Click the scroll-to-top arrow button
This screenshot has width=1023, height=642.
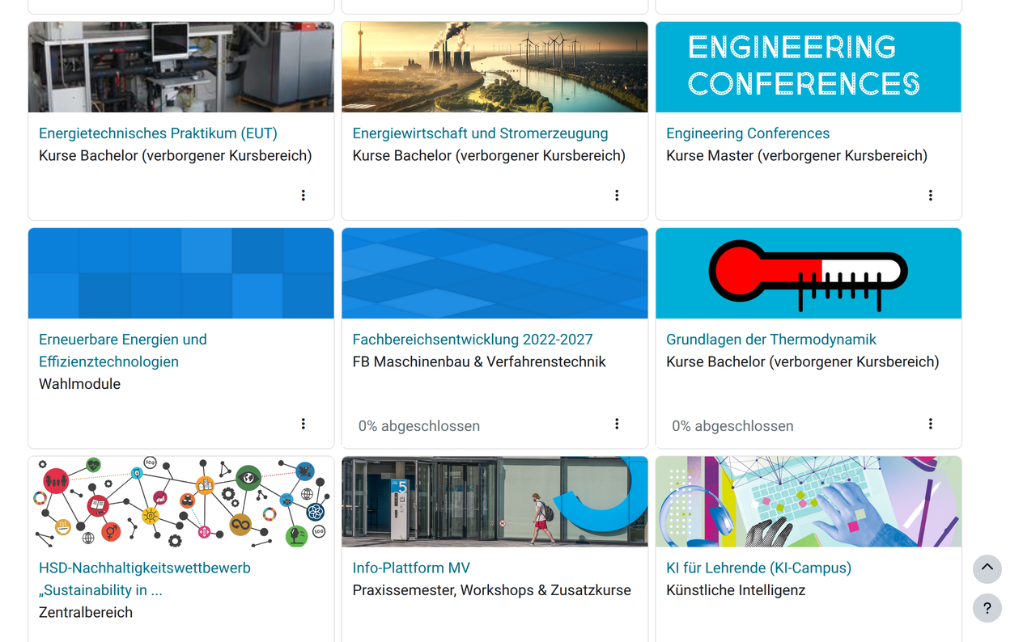tap(987, 568)
